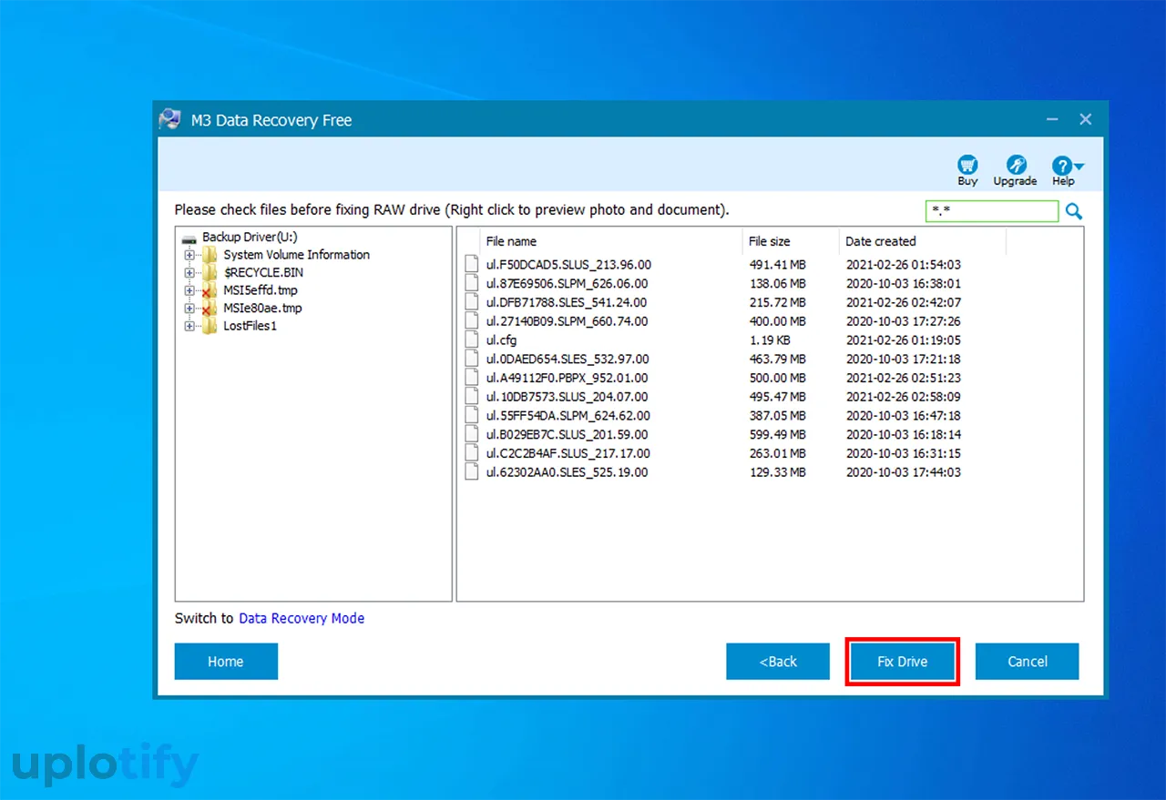This screenshot has width=1166, height=800.
Task: Click file icon of ul.A49112F0.PBPX_952.01.00
Action: 471,377
